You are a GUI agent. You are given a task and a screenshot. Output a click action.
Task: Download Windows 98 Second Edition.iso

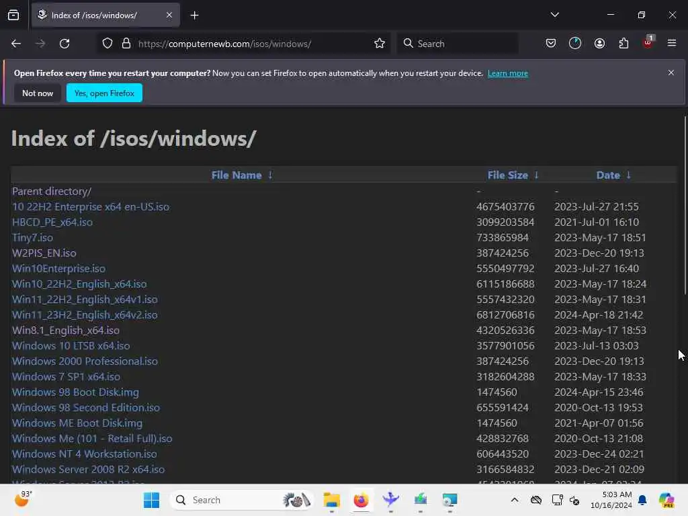pyautogui.click(x=85, y=408)
